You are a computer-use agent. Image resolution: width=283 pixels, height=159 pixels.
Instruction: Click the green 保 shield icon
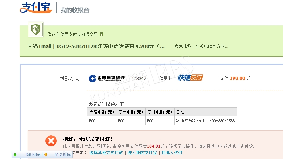(x=36, y=30)
